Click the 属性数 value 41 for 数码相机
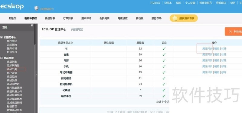The image size is (242, 113). [x=140, y=78]
